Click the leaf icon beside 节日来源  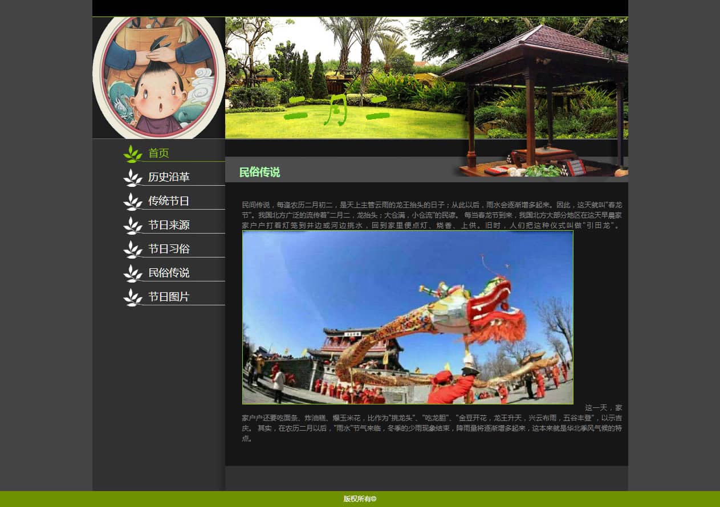point(133,226)
